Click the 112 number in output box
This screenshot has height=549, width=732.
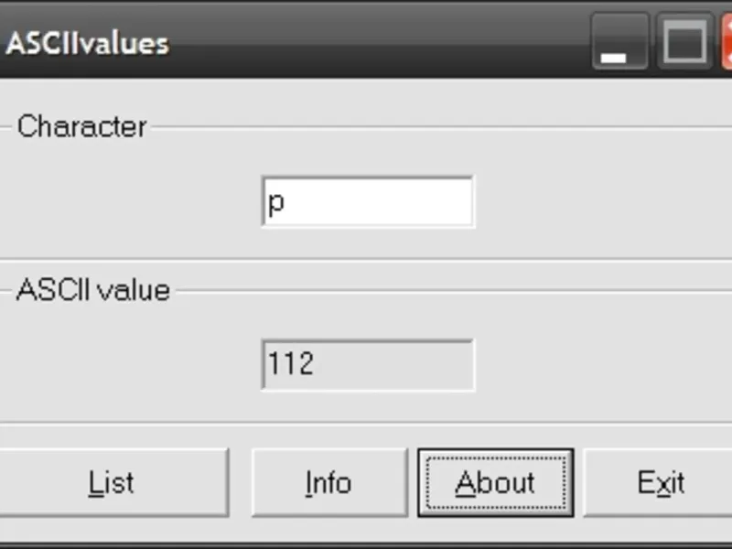pyautogui.click(x=291, y=365)
